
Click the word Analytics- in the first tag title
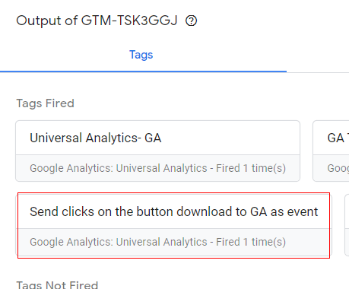click(x=113, y=138)
